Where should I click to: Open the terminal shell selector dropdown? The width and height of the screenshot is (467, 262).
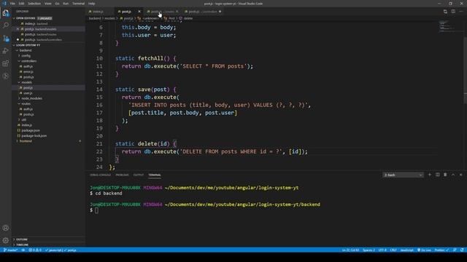403,175
